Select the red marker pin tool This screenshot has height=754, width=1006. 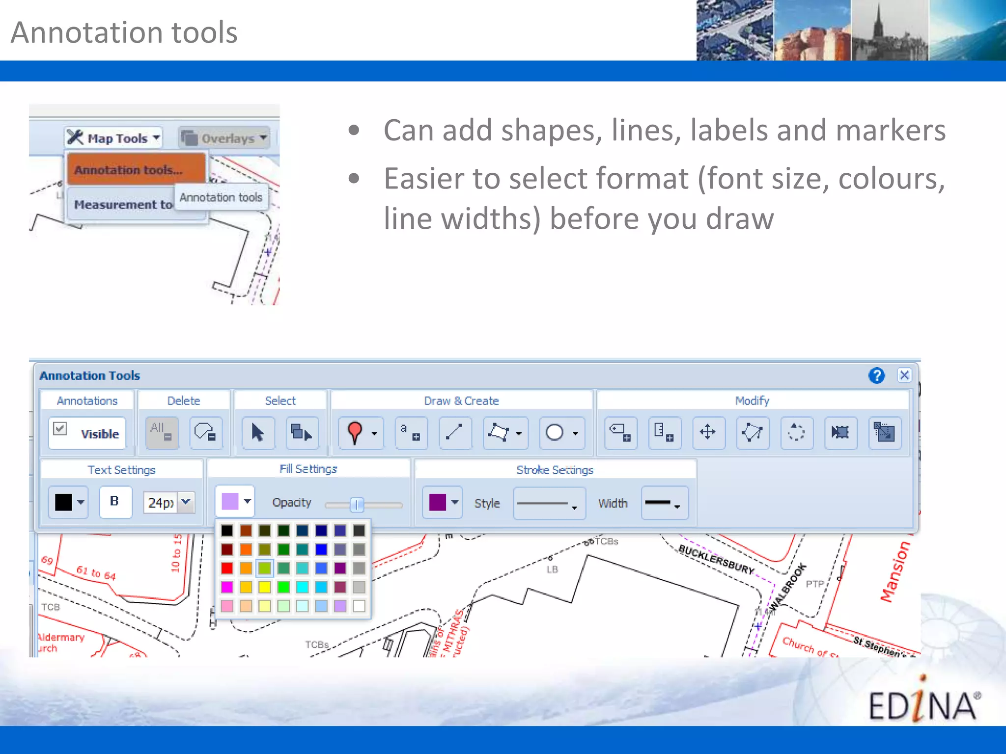tap(354, 432)
